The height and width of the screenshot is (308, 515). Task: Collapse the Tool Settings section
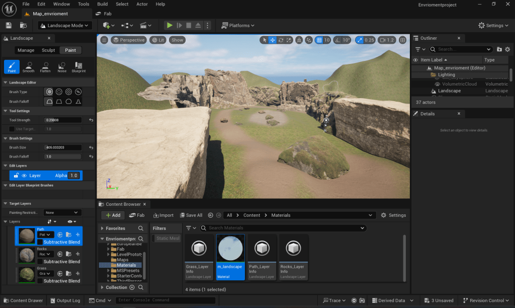tap(5, 111)
